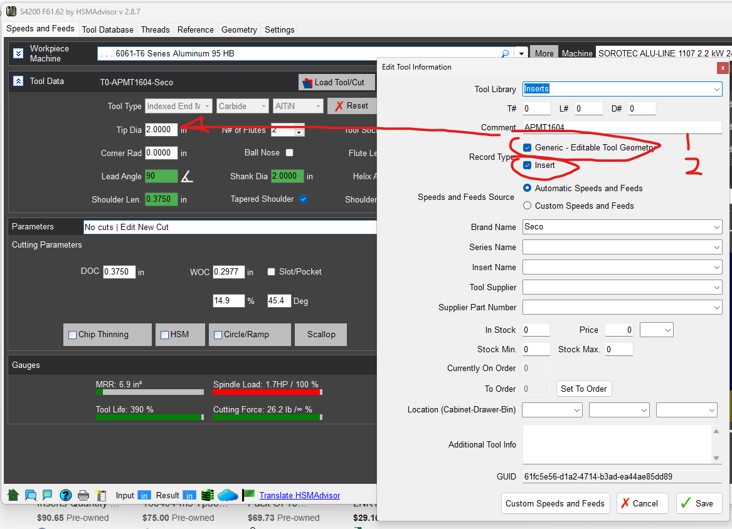Screen dimensions: 732x529
Task: Click the lead angle icon
Action: click(187, 177)
